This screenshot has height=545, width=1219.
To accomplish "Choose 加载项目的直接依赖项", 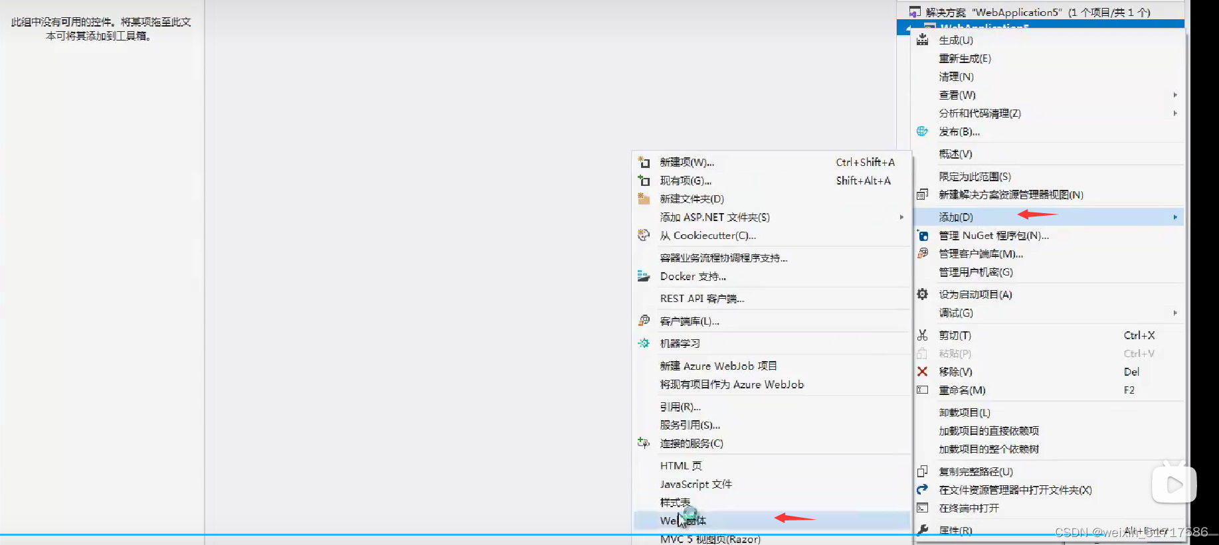I will 988,431.
